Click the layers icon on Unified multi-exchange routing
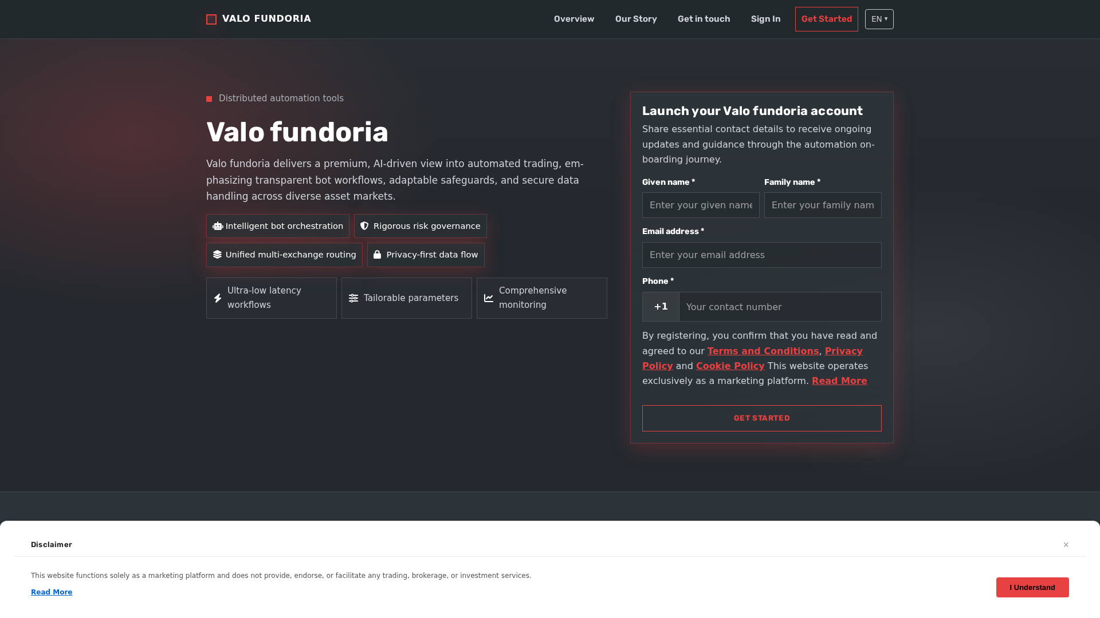Viewport: 1100px width, 618px height. click(217, 255)
